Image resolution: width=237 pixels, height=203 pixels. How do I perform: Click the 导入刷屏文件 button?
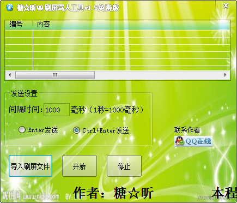31,166
